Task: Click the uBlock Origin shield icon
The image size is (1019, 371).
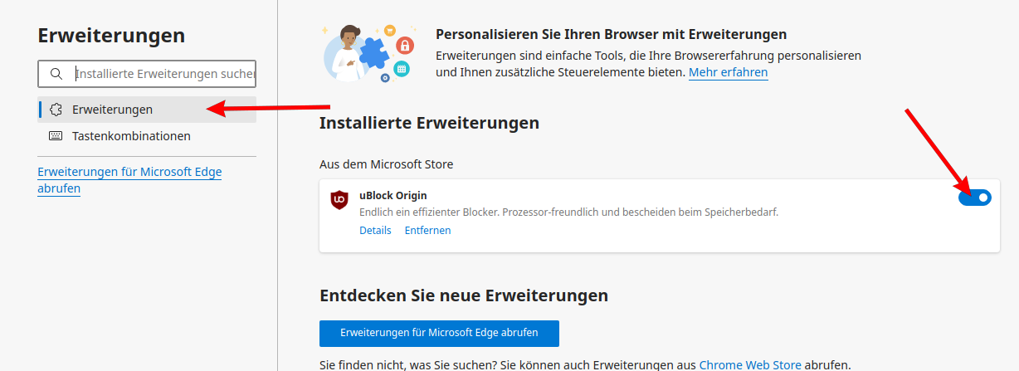Action: 339,199
